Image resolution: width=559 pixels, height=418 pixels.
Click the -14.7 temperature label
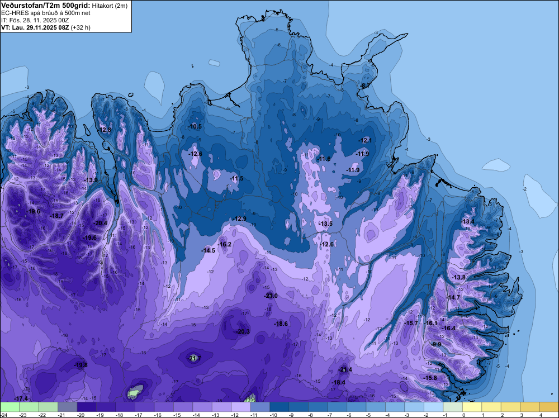[x=453, y=297]
